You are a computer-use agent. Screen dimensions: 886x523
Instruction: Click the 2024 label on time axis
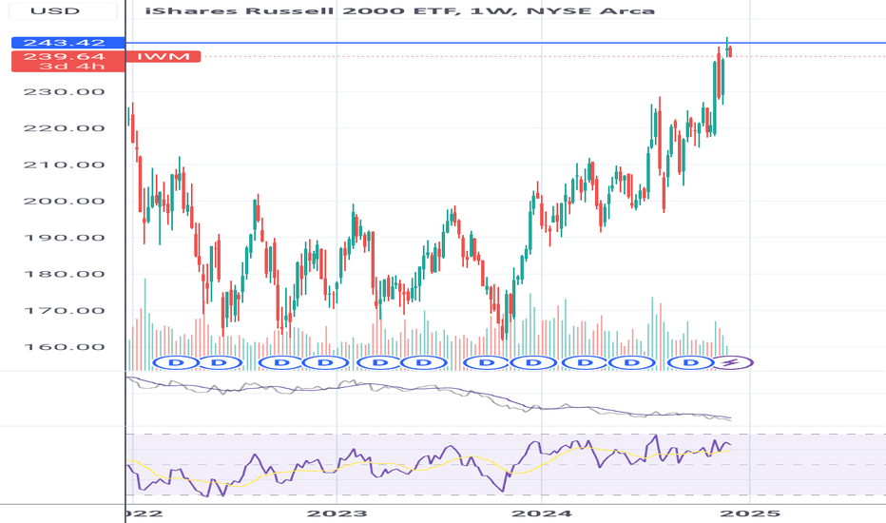pyautogui.click(x=541, y=513)
